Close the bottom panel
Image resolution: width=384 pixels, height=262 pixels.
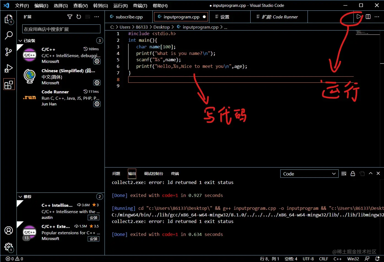[378, 173]
